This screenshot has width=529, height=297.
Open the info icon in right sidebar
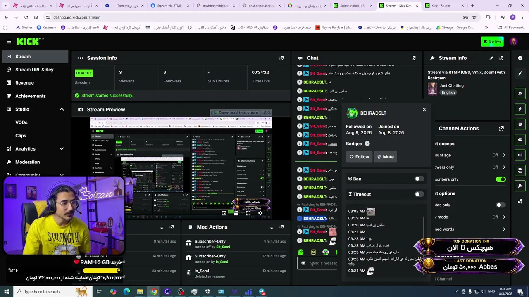pos(520,58)
